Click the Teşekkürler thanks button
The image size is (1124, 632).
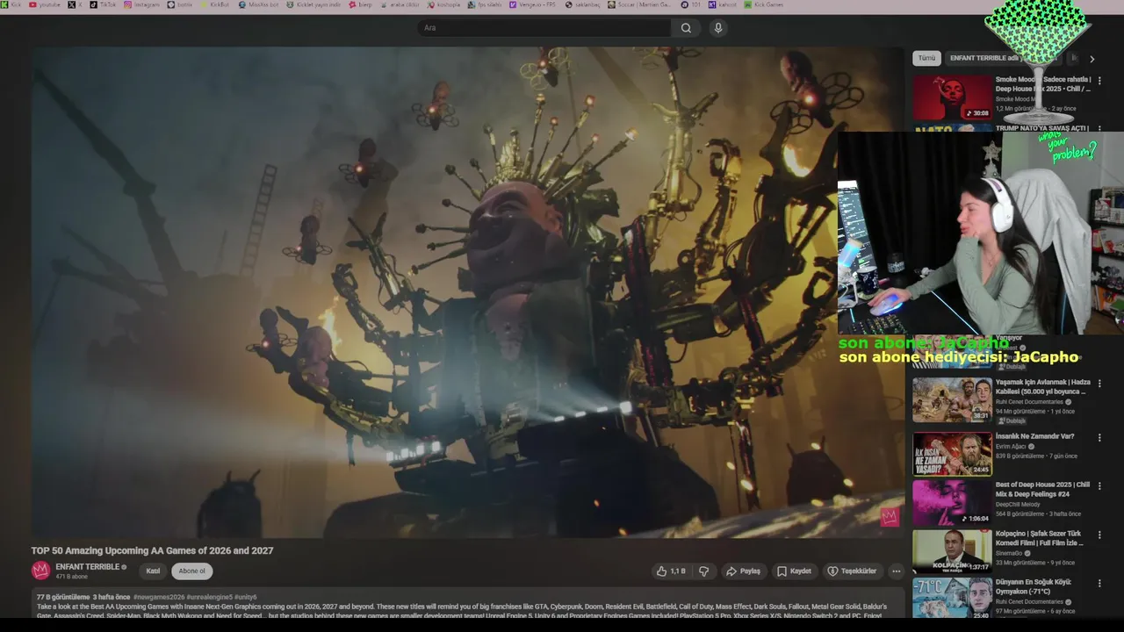tap(852, 571)
